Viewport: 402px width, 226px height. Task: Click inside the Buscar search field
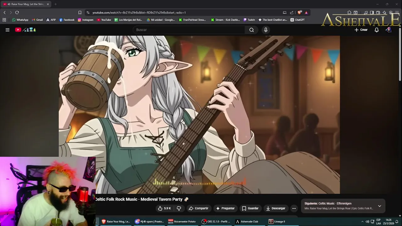[189, 30]
